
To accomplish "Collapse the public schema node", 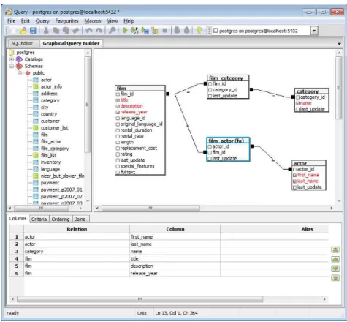I will coord(20,73).
